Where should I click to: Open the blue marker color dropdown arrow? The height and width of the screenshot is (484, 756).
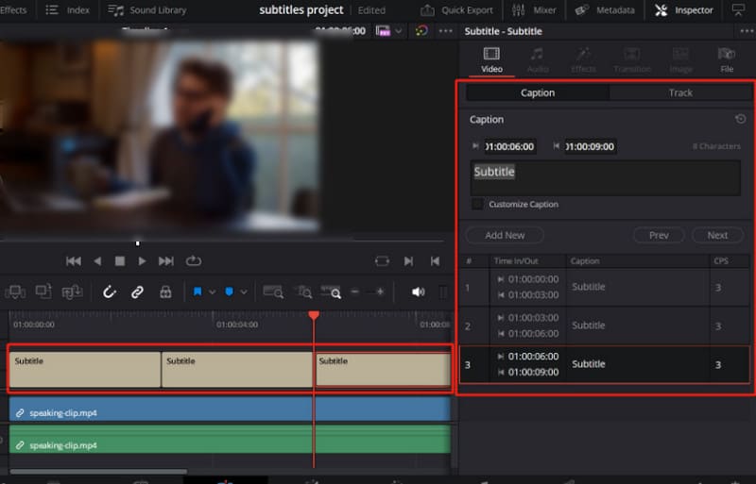[243, 292]
